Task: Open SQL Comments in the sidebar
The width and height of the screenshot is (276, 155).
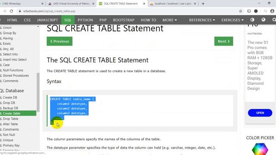Action: 18,81
